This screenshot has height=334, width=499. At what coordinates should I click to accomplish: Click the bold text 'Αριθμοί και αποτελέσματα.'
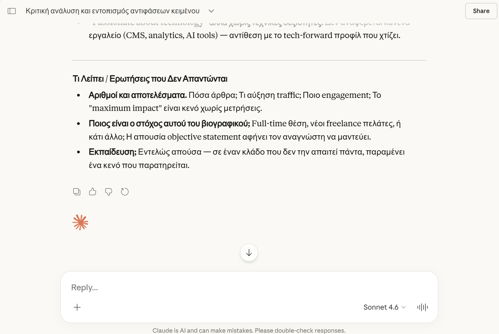(x=138, y=95)
